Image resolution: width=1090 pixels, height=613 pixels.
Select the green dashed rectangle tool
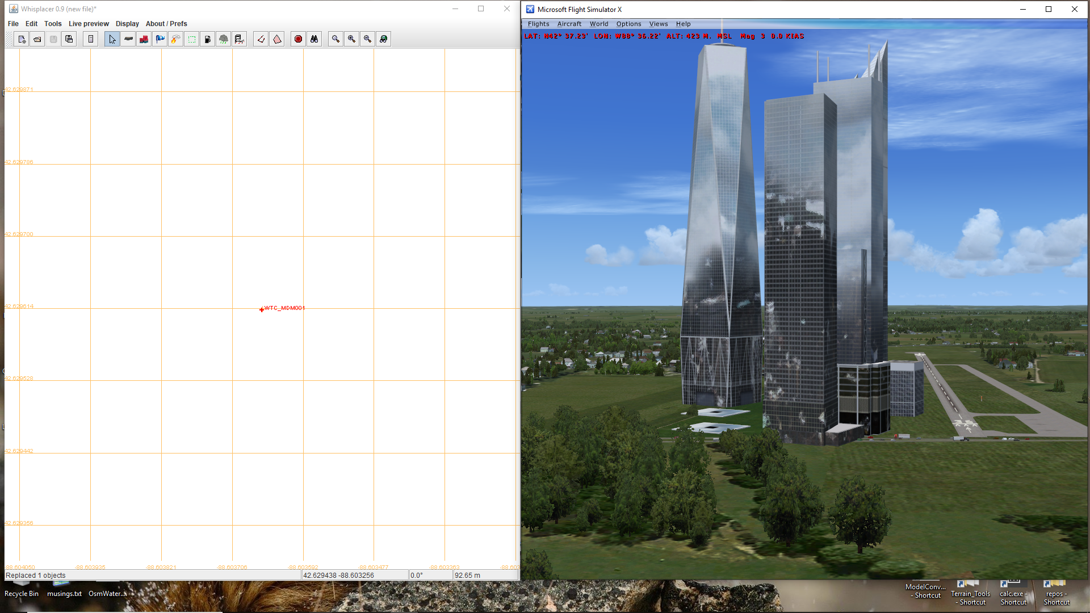(x=192, y=39)
